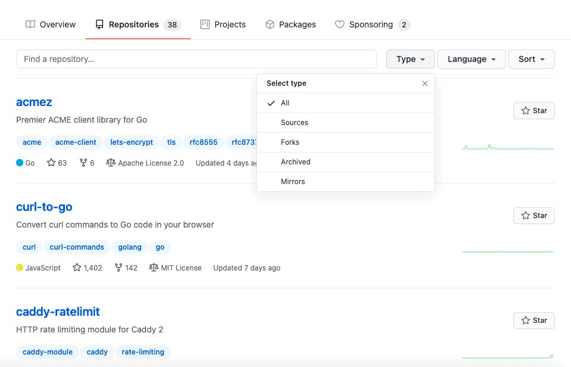Select the All type option
Screen dimensions: 571x367
[x=285, y=103]
